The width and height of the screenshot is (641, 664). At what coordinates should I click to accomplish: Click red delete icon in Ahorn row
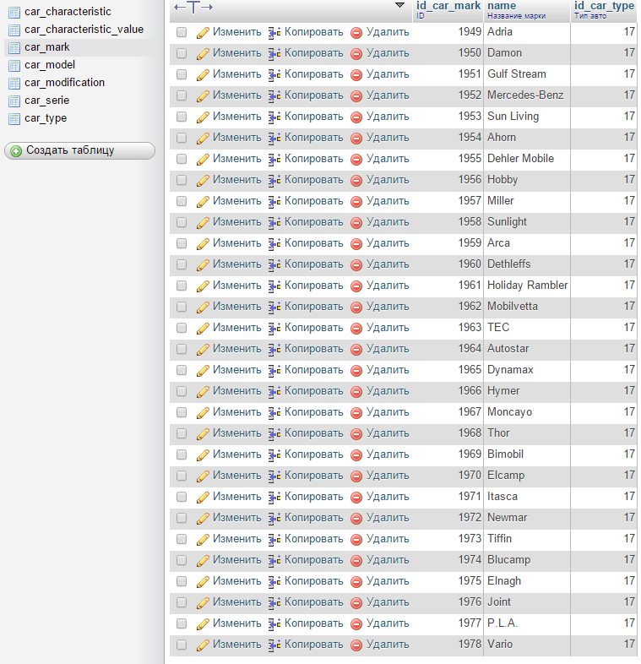point(356,139)
